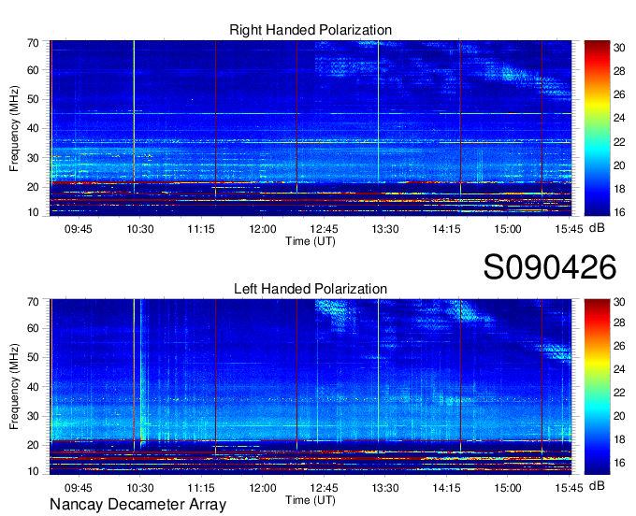
Task: Click the S090426 observation label
Action: click(x=550, y=267)
